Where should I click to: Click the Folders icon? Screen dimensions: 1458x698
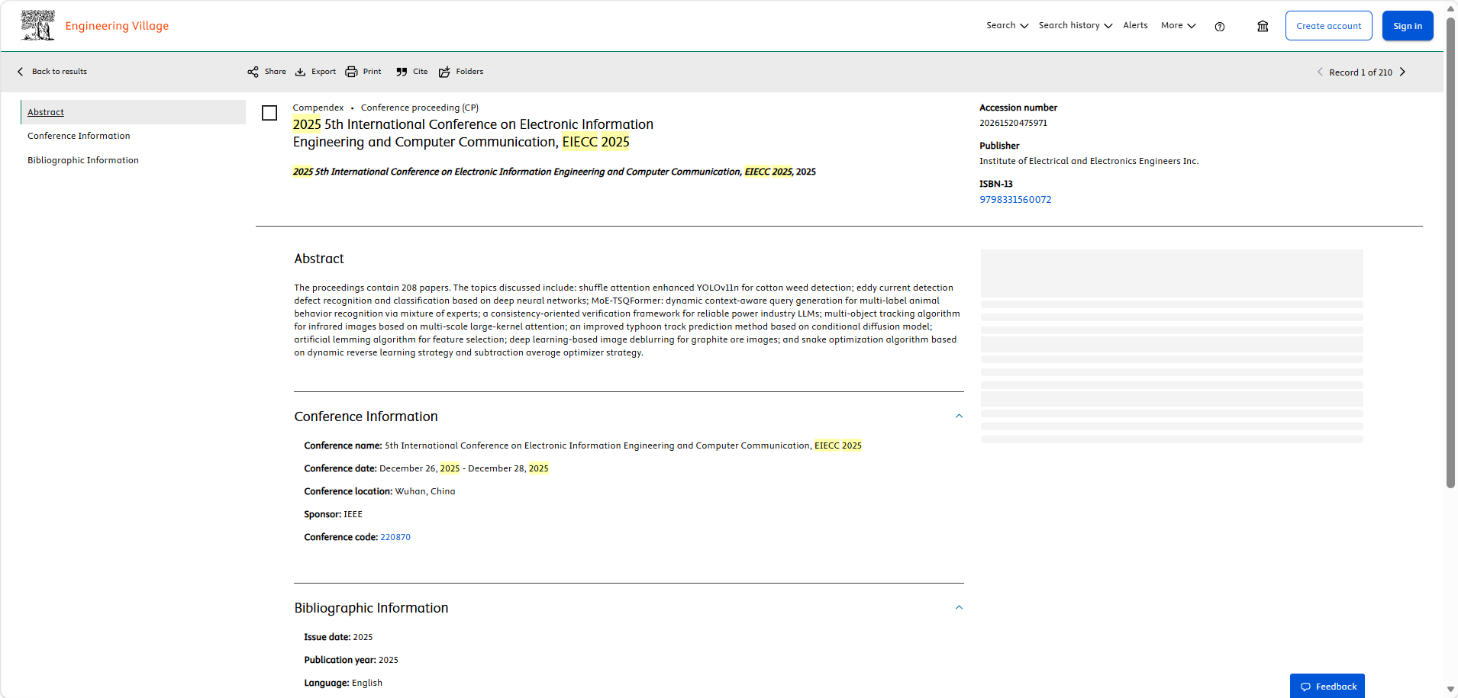[444, 72]
